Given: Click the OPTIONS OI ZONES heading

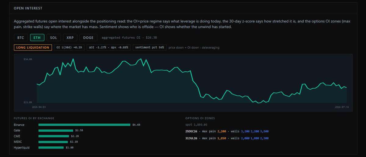Looking at the screenshot, I should pos(200,118).
